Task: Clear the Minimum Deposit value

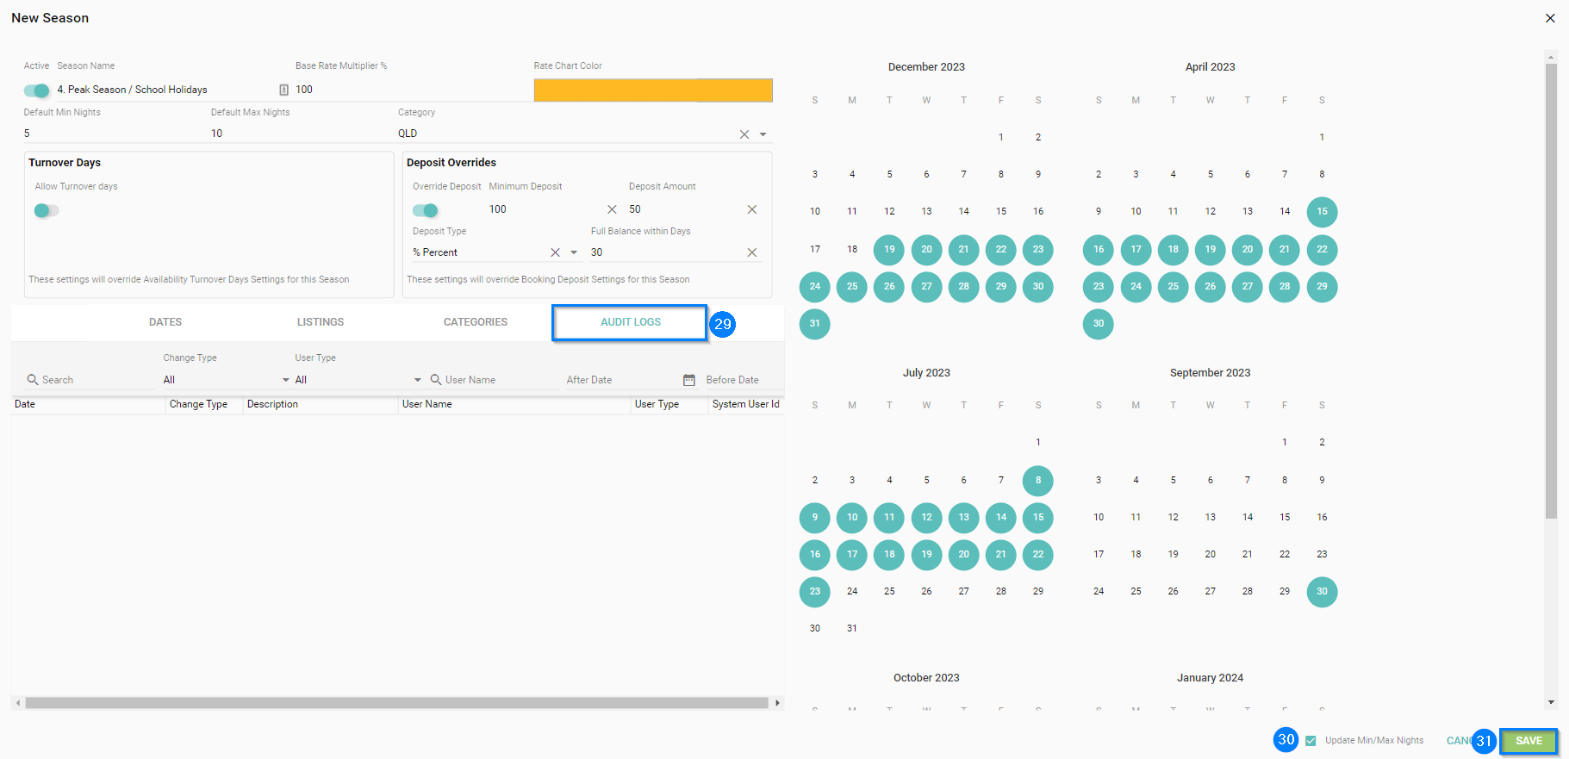Action: [x=612, y=209]
